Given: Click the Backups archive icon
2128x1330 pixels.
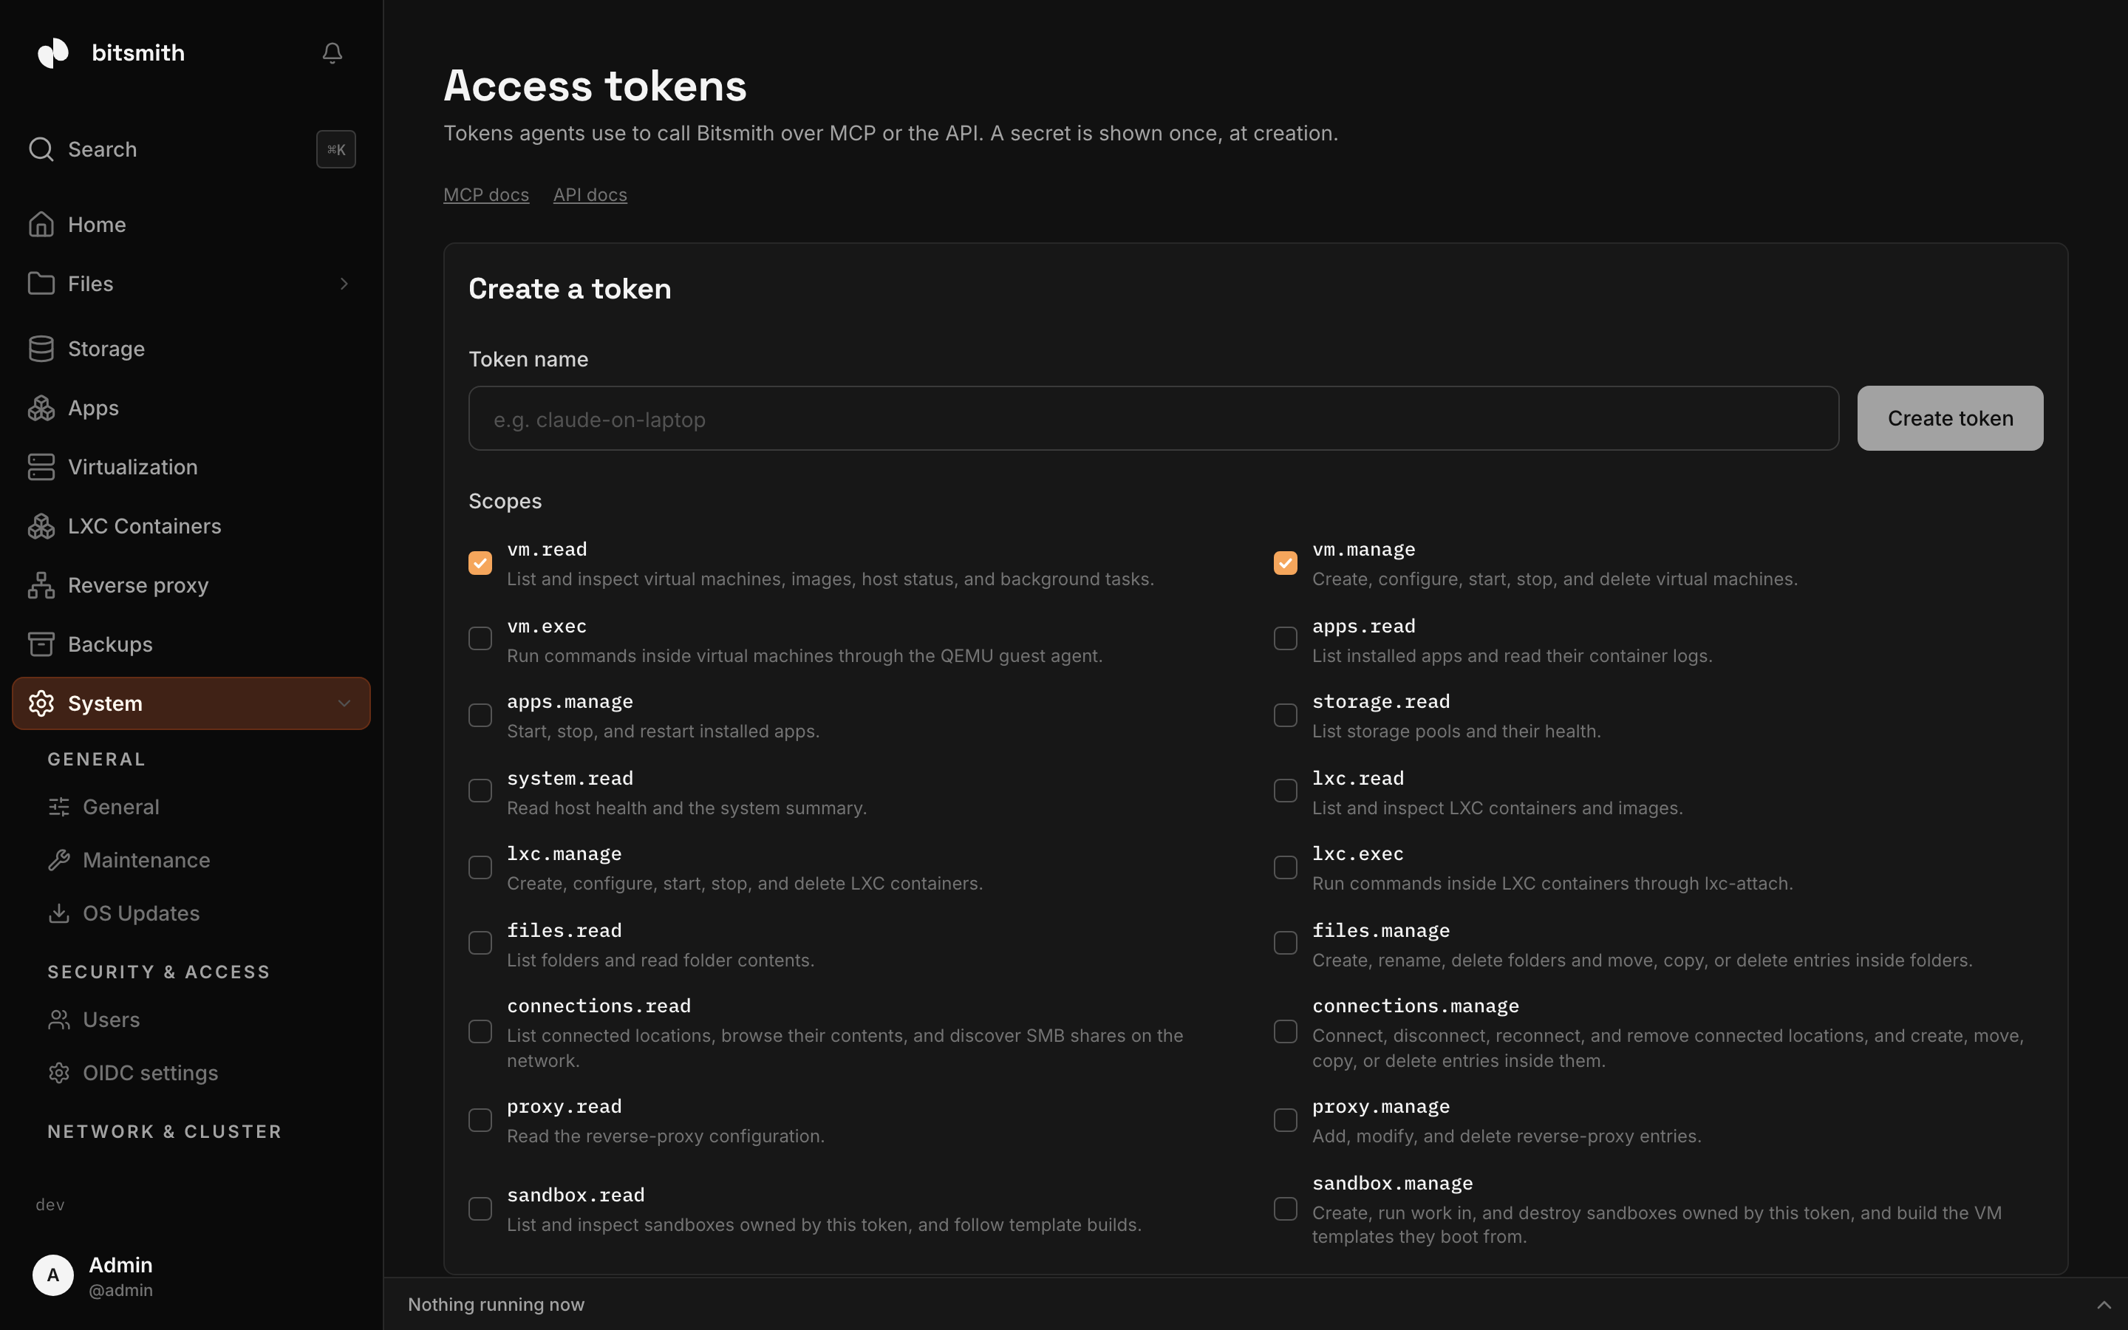Looking at the screenshot, I should point(41,644).
